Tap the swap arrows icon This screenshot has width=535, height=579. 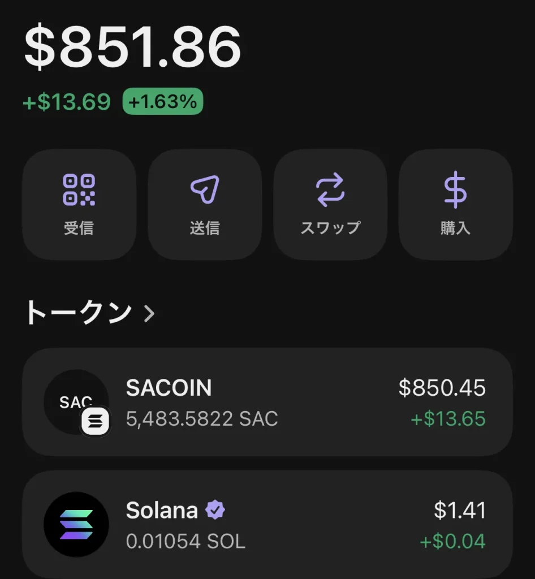tap(330, 190)
